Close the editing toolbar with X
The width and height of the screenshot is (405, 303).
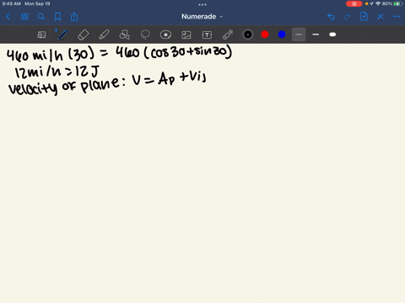(x=381, y=17)
